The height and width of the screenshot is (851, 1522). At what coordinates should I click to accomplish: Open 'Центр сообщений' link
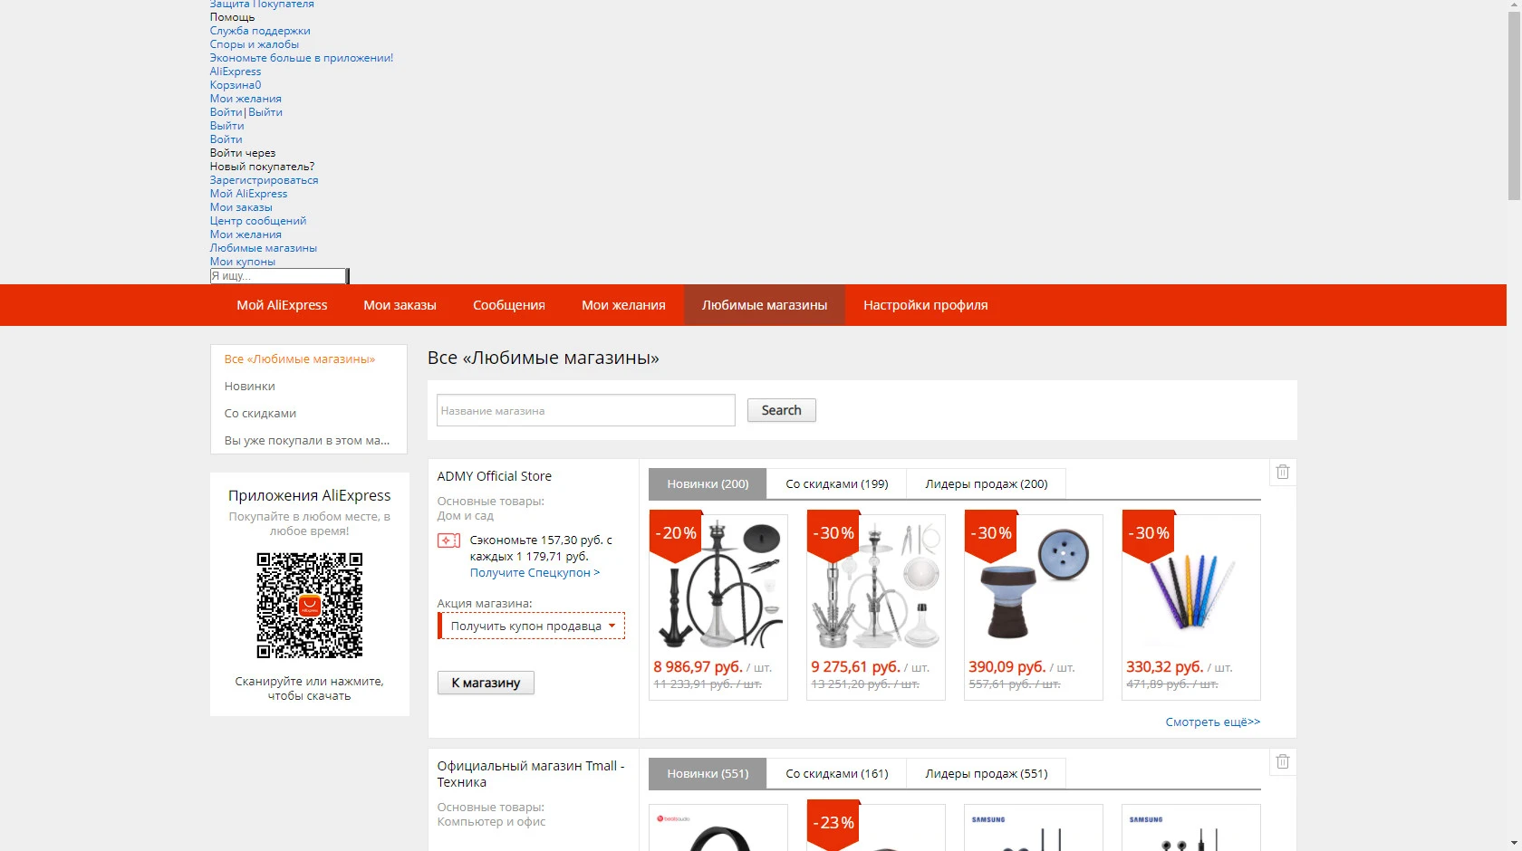[x=258, y=221]
